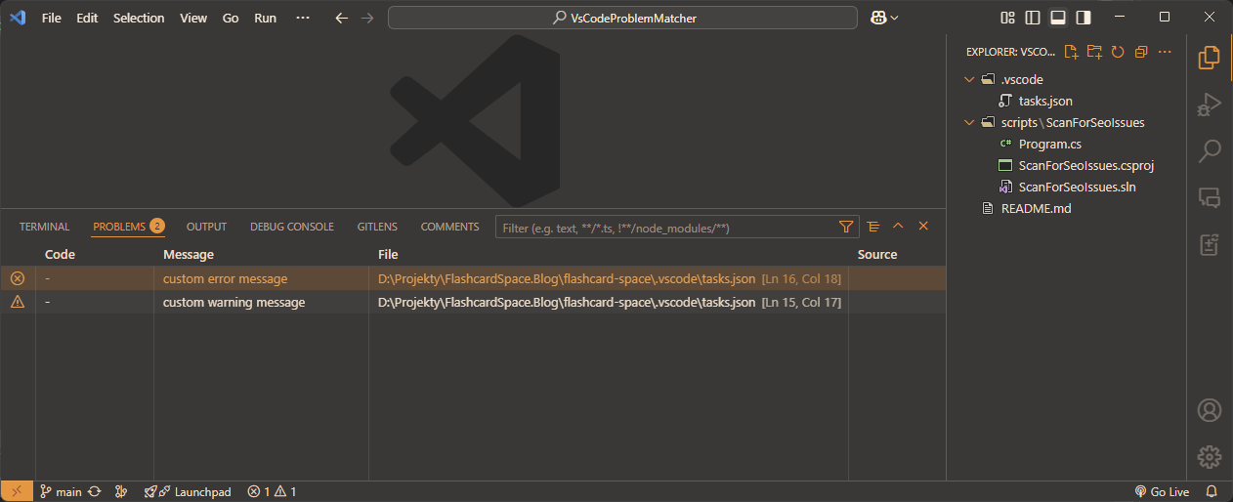Open the Edit menu
Viewport: 1233px width, 502px height.
click(x=87, y=18)
